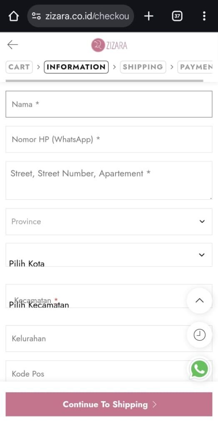Click the Nomor HP (WhatsApp) field
This screenshot has width=218, height=427.
[109, 139]
